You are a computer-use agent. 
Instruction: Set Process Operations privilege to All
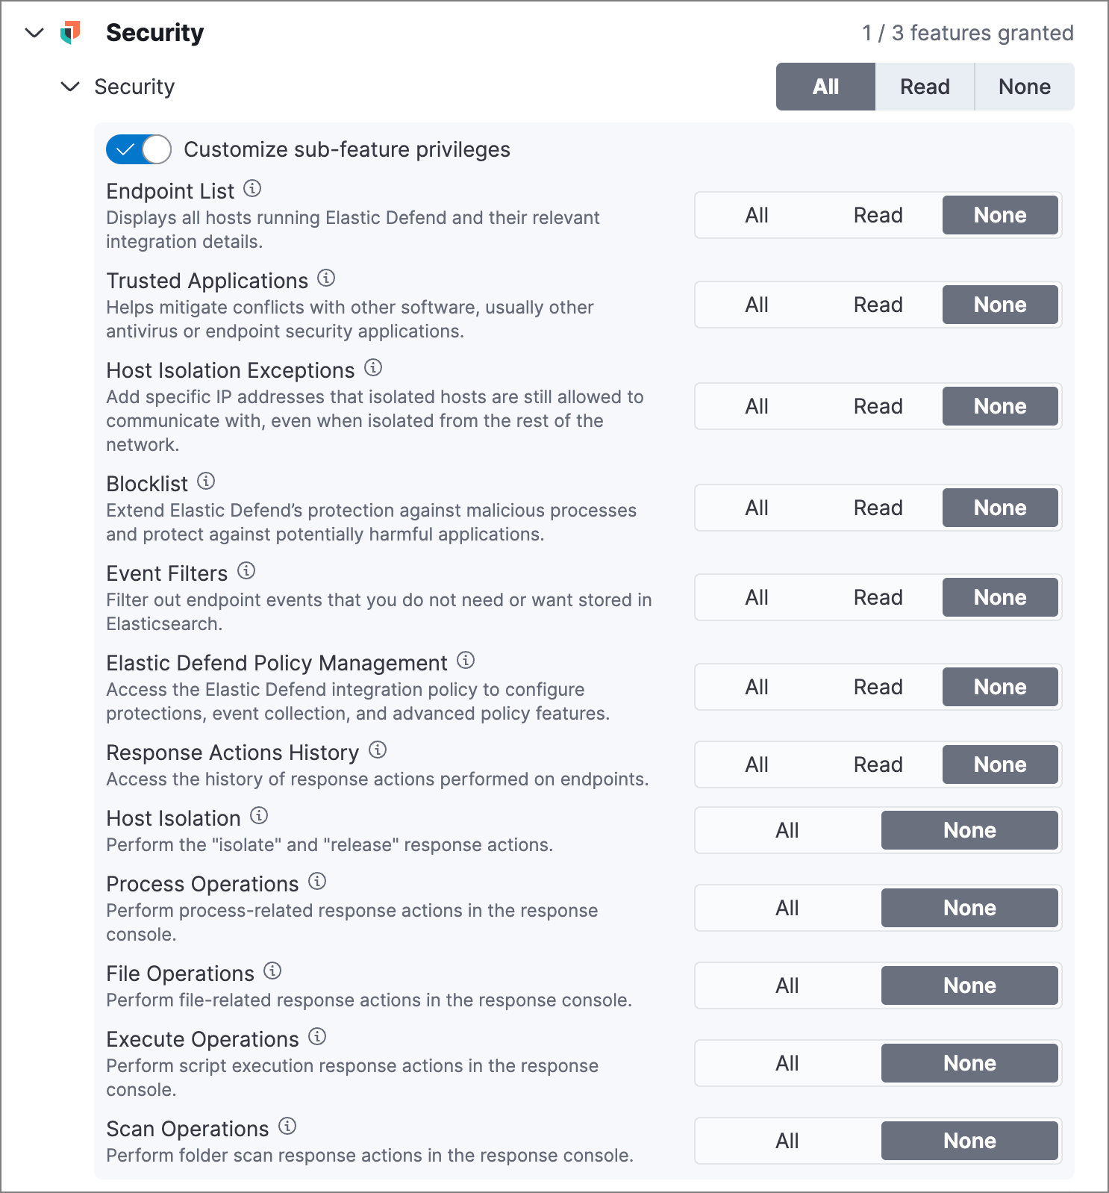click(787, 907)
